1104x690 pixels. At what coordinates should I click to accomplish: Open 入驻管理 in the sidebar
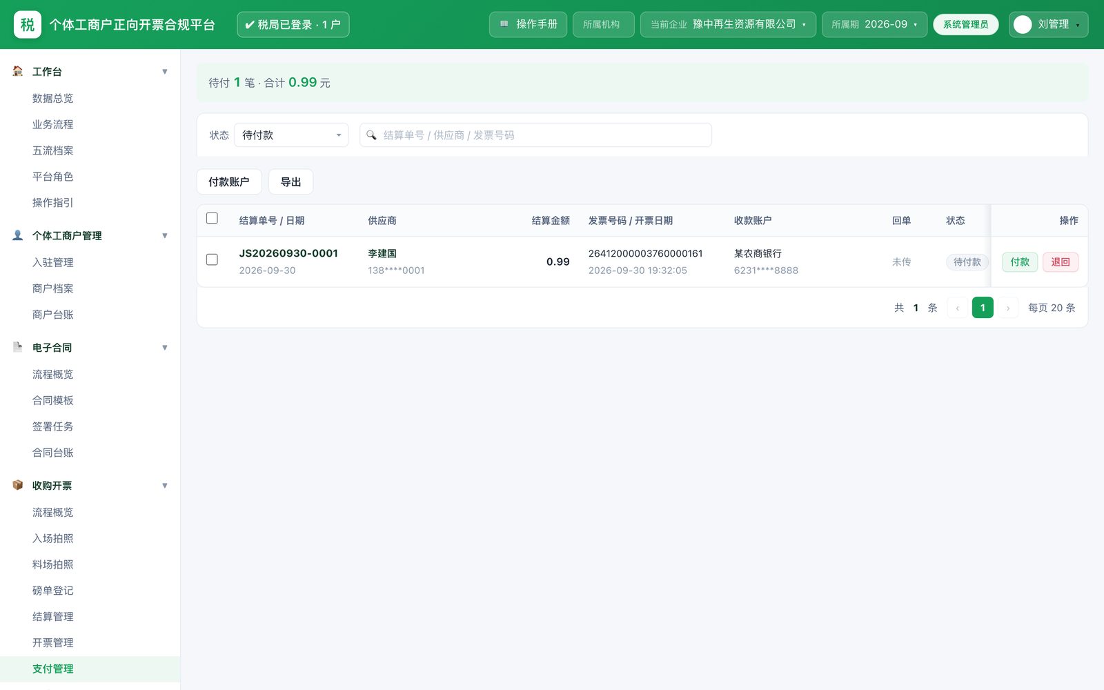click(x=53, y=262)
